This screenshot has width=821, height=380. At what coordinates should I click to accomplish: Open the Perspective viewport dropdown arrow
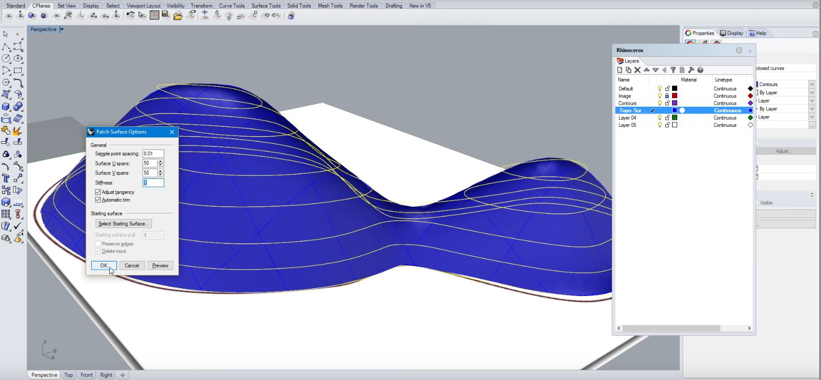62,29
